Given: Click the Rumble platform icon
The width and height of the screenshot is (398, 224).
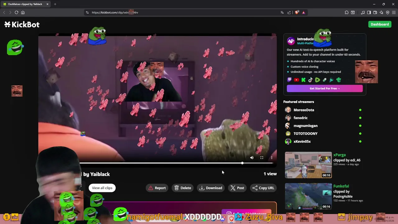Looking at the screenshot, I should coord(317,80).
